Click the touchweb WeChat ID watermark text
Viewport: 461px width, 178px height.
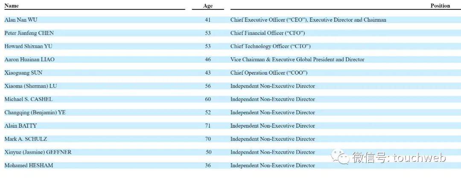click(399, 158)
